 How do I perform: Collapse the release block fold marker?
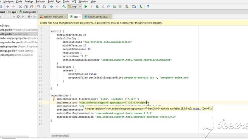(x=50, y=70)
